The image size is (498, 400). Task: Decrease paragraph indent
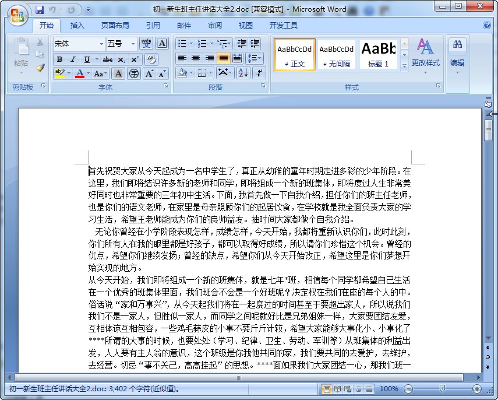click(x=242, y=43)
